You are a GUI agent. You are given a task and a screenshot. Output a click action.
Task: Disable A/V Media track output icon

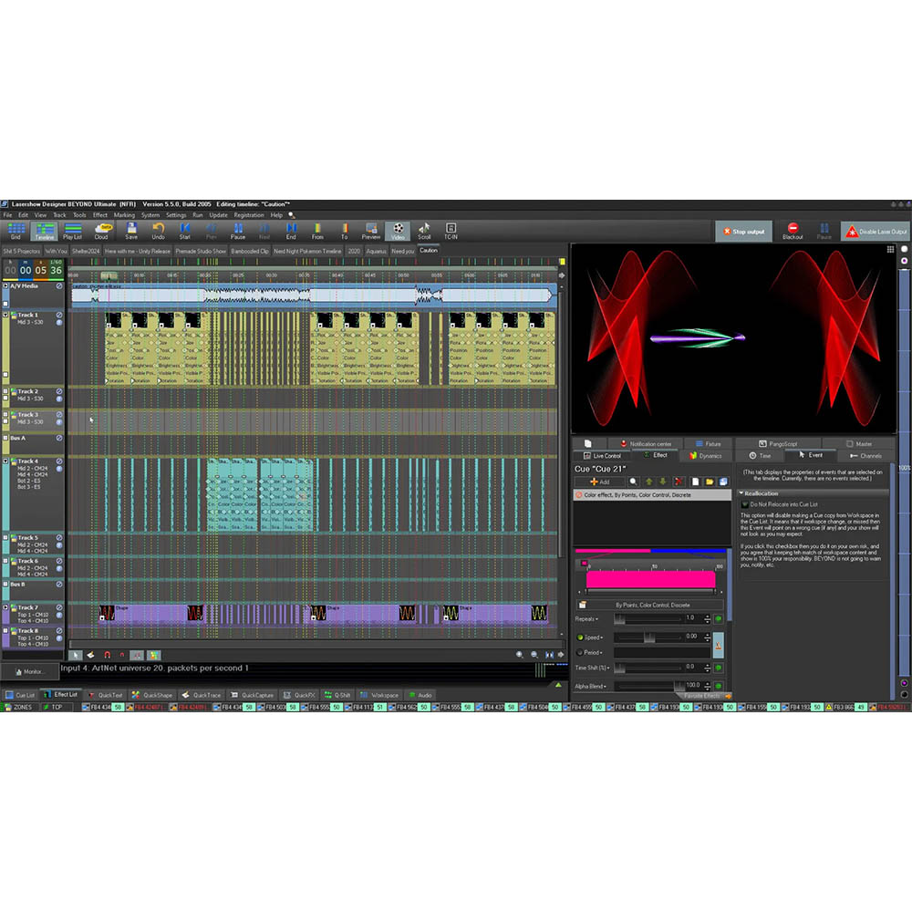point(58,285)
